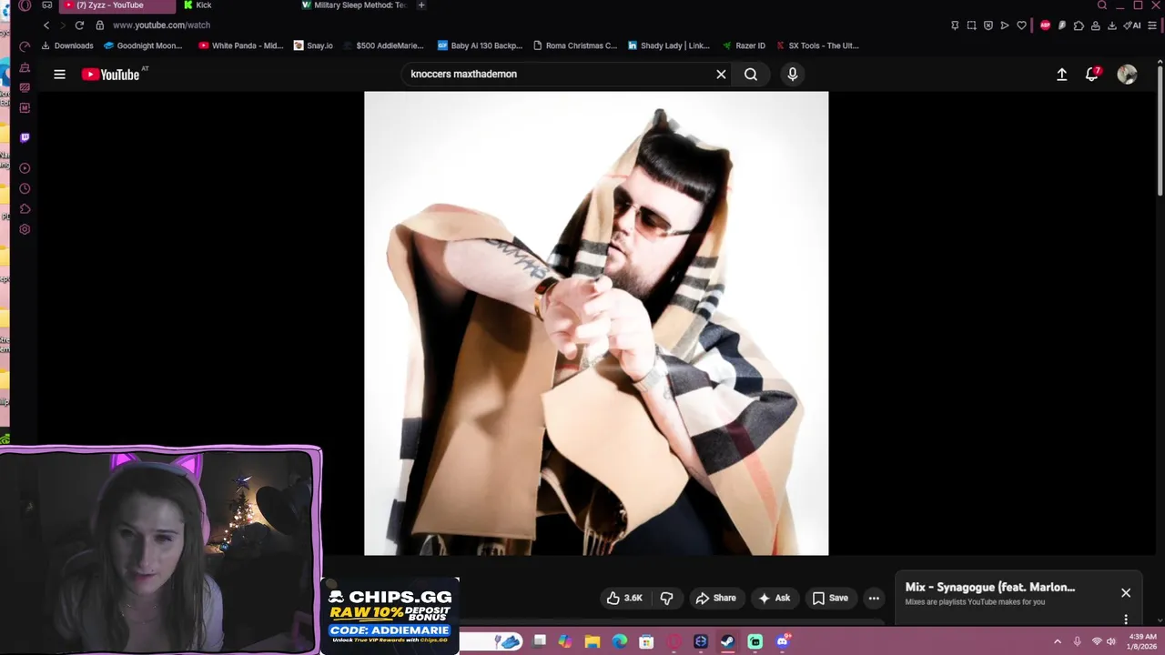Clear the search text with the X
The height and width of the screenshot is (655, 1165).
pyautogui.click(x=721, y=75)
